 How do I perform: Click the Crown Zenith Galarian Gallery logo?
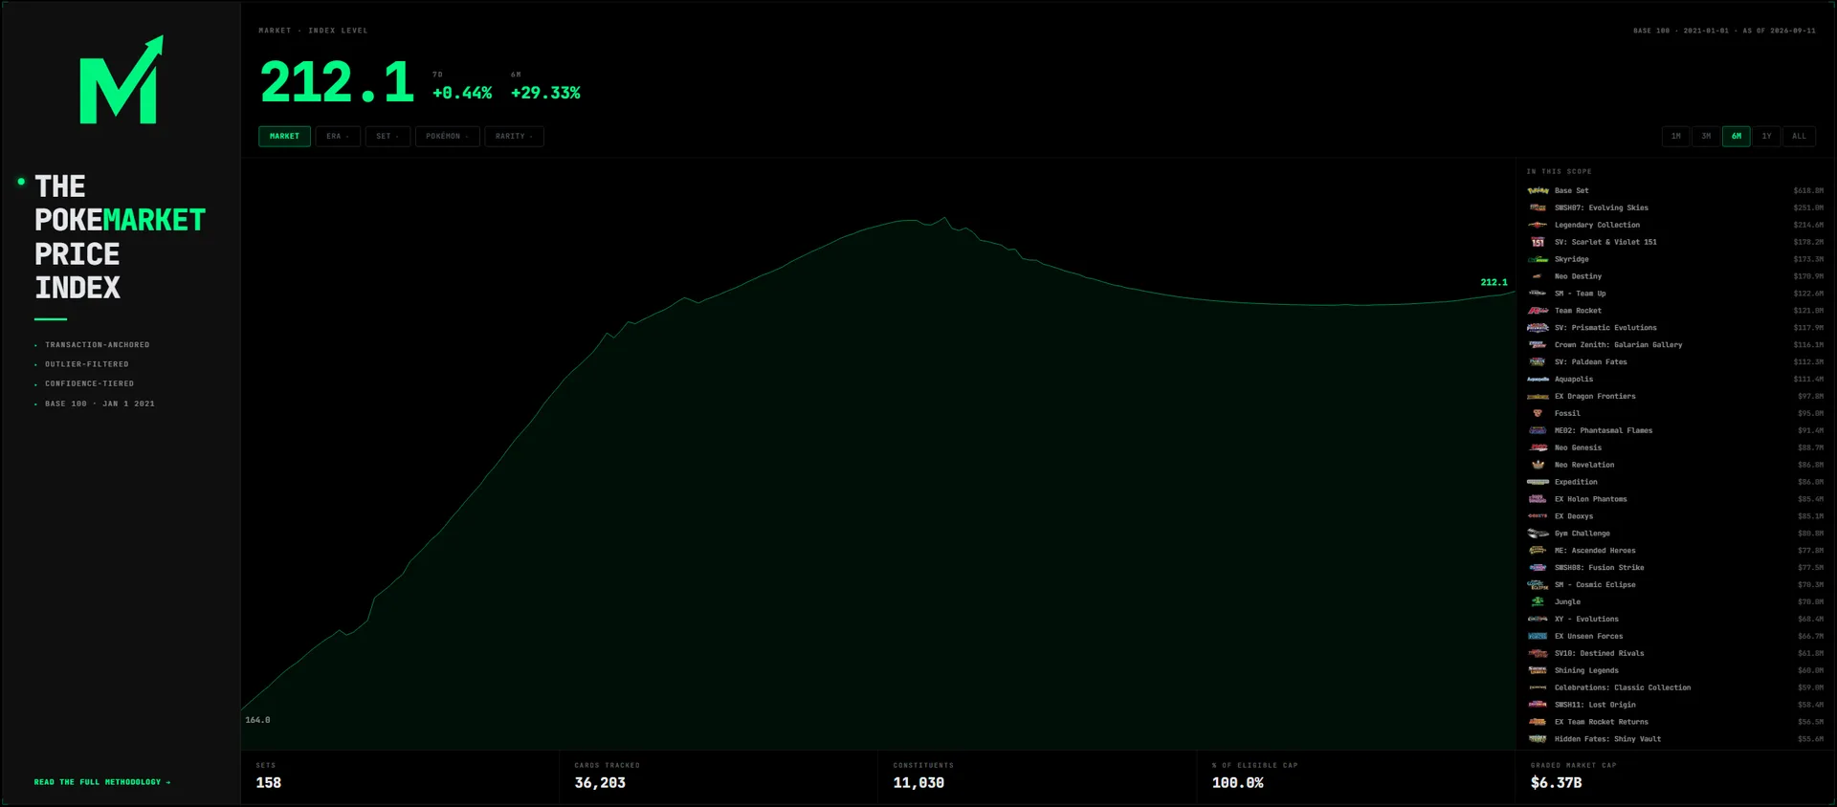[x=1538, y=345]
